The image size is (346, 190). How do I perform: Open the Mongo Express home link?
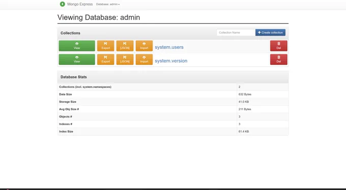pos(80,4)
